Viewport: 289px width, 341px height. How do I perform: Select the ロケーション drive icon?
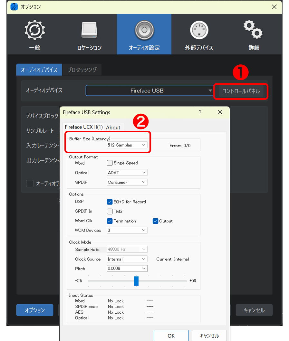pos(89,31)
